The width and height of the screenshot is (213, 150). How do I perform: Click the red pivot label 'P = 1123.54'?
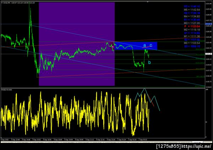tap(192, 26)
